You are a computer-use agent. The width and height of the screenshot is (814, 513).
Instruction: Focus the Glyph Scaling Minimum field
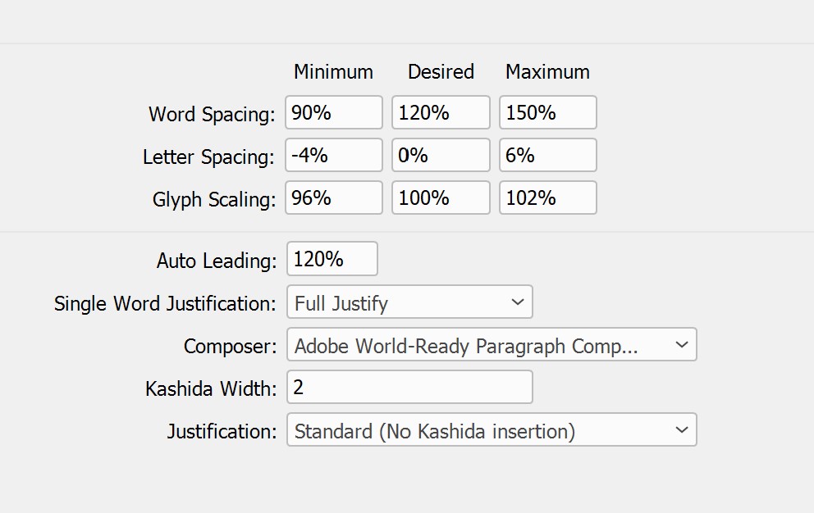334,198
